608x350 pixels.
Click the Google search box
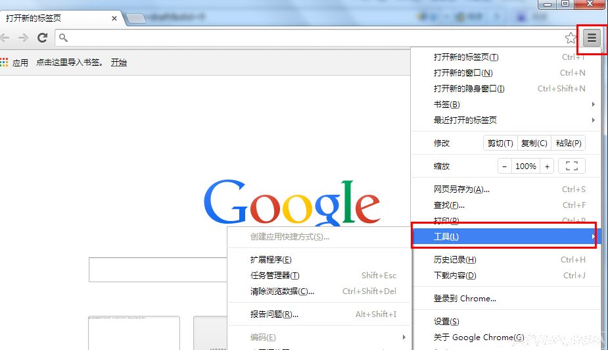coord(158,270)
